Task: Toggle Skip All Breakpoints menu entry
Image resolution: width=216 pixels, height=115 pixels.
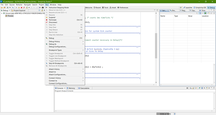Action: tap(65, 63)
